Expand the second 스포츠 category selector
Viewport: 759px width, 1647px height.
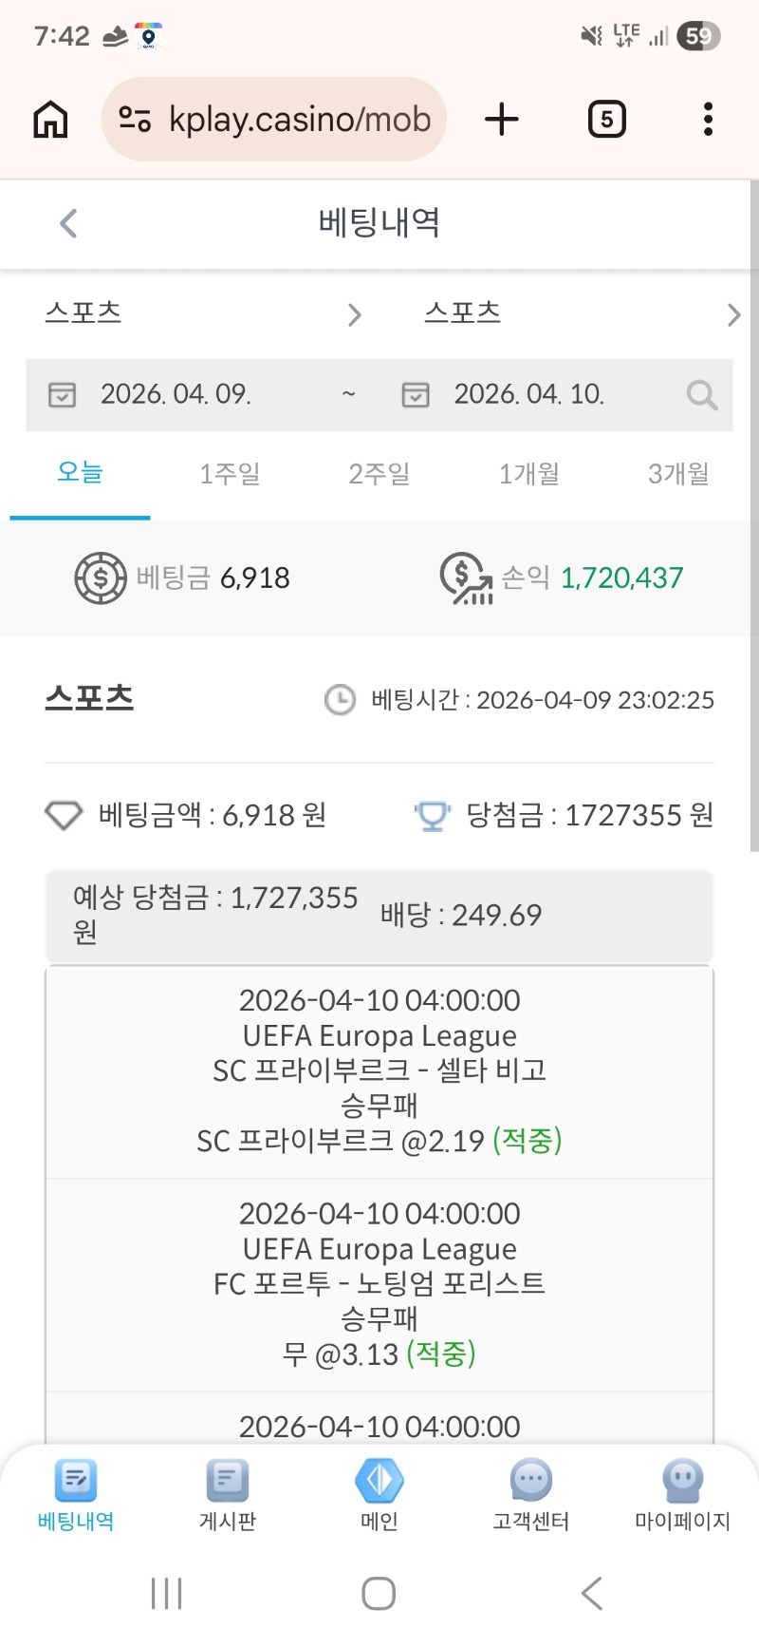click(581, 313)
